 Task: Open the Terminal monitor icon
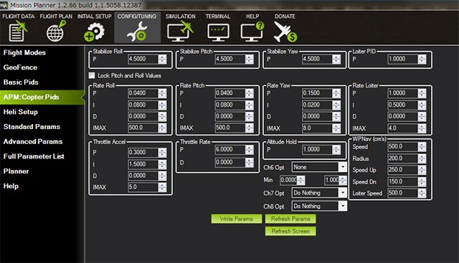coord(218,32)
